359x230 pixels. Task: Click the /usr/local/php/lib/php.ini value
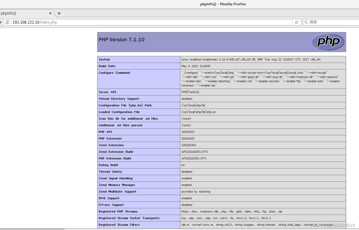coord(198,112)
